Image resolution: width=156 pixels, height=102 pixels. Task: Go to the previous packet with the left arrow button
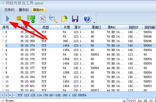(2, 95)
